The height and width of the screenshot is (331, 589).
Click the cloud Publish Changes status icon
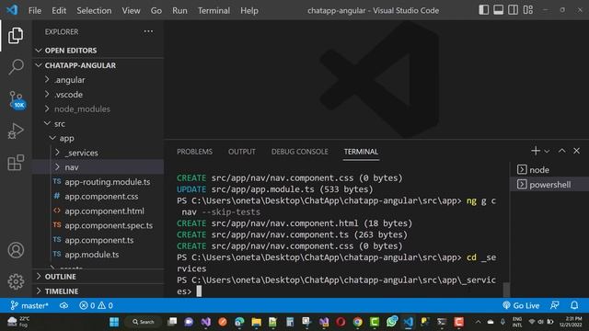pyautogui.click(x=64, y=305)
